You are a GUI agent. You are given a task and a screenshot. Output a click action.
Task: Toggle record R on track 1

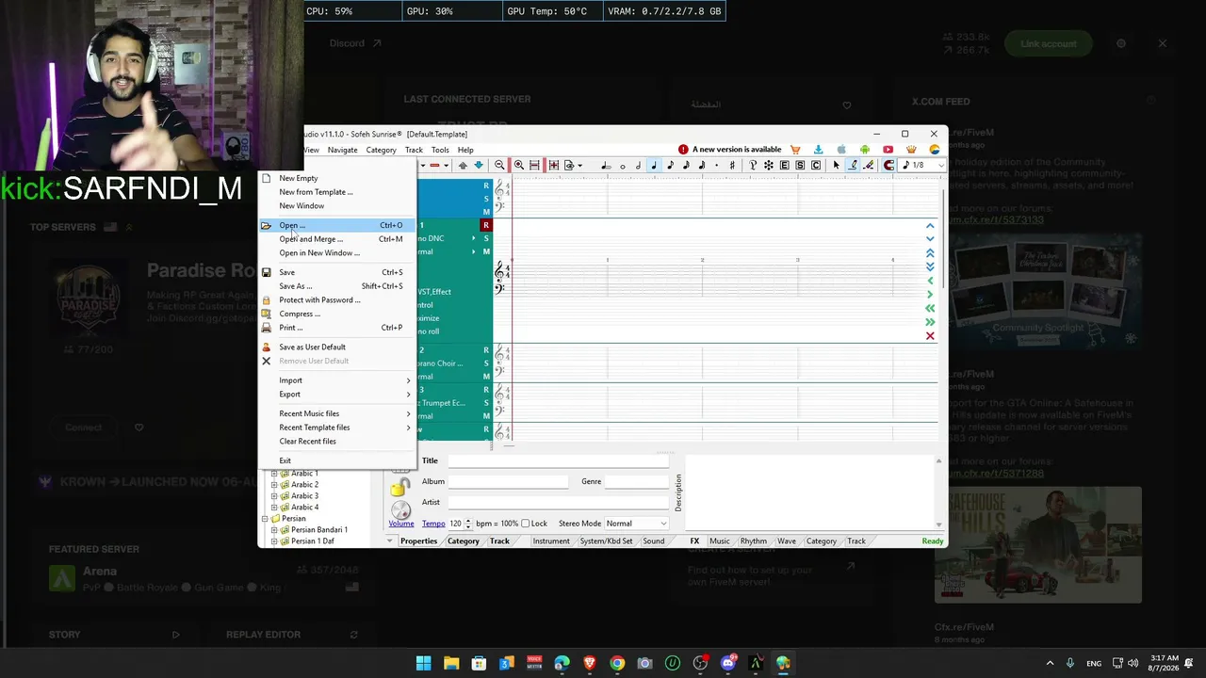tap(486, 225)
